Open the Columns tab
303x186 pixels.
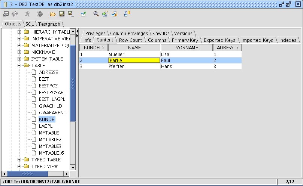157,40
